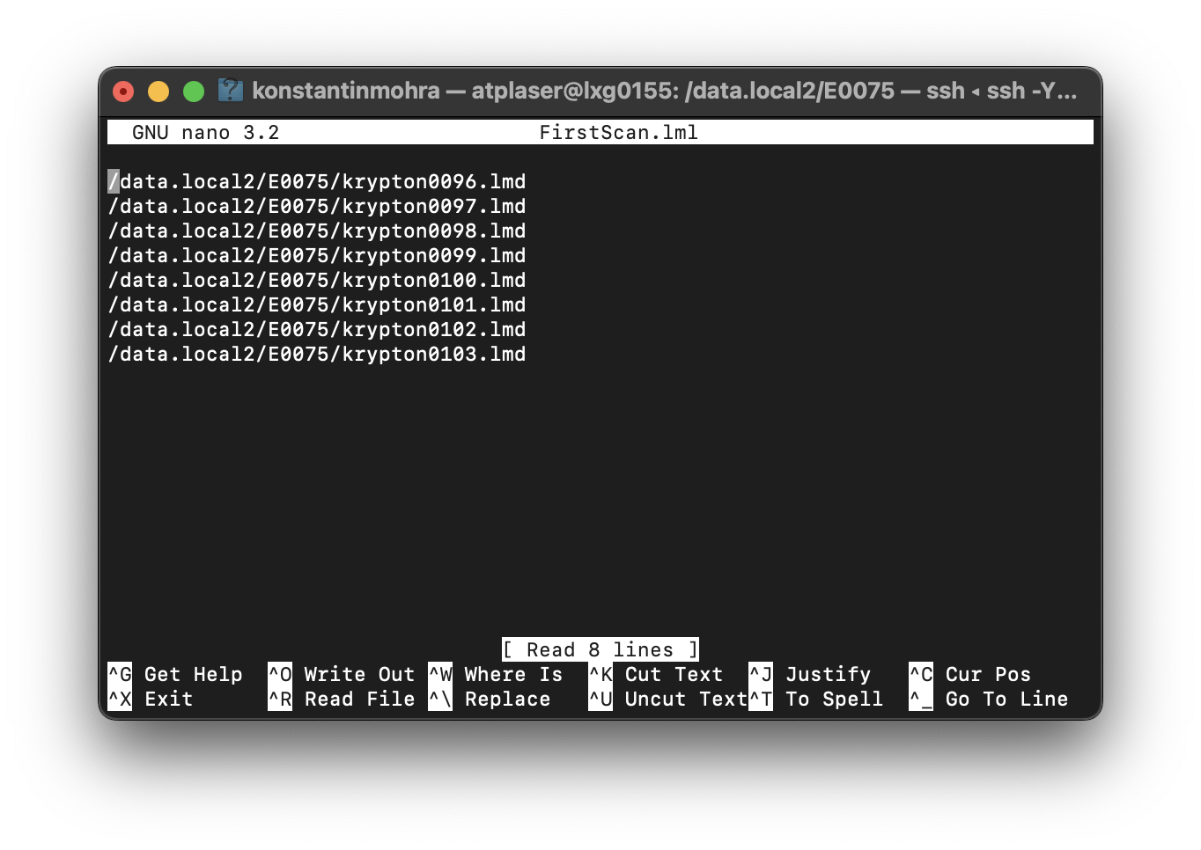Click the ^W Where Is shortcut
Screen dimensions: 1201x850
[x=496, y=674]
